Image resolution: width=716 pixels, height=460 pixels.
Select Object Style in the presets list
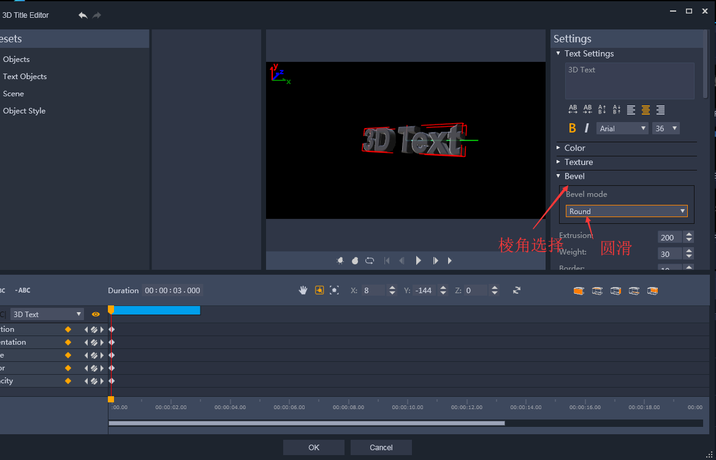(24, 111)
